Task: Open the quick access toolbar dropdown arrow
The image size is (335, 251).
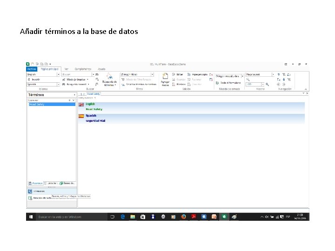Action: (50, 64)
